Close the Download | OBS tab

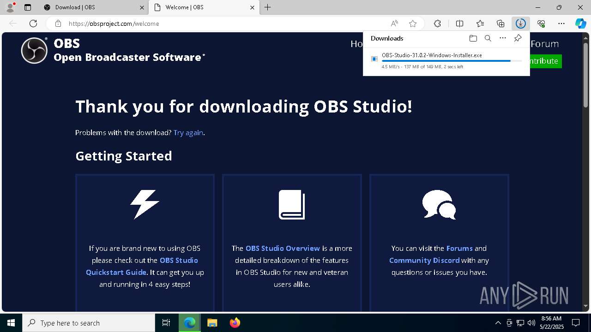pos(141,7)
